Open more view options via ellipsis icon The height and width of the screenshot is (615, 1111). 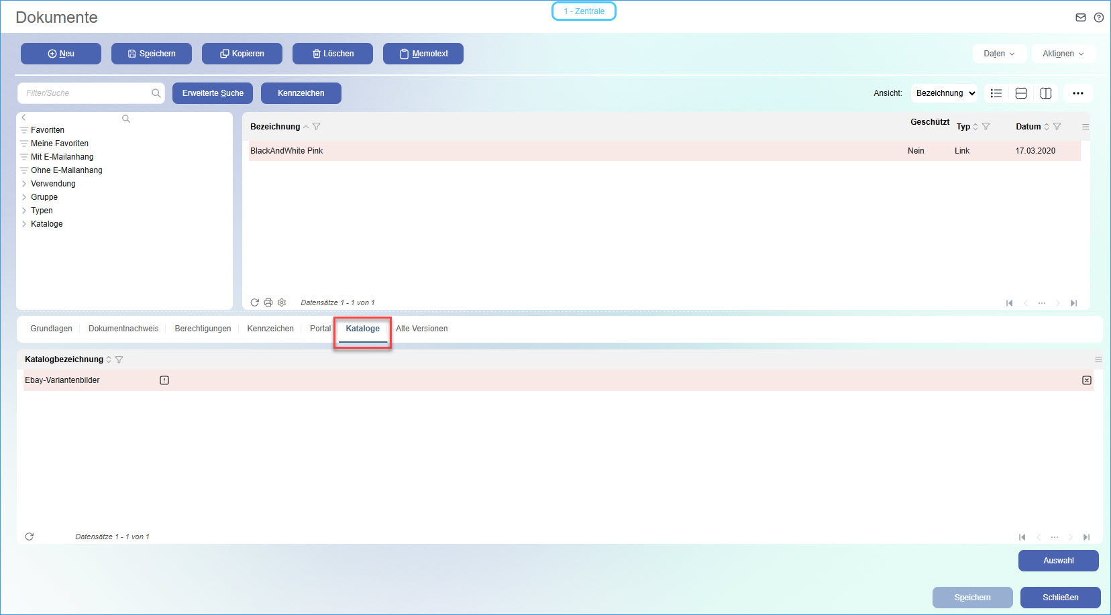1078,93
